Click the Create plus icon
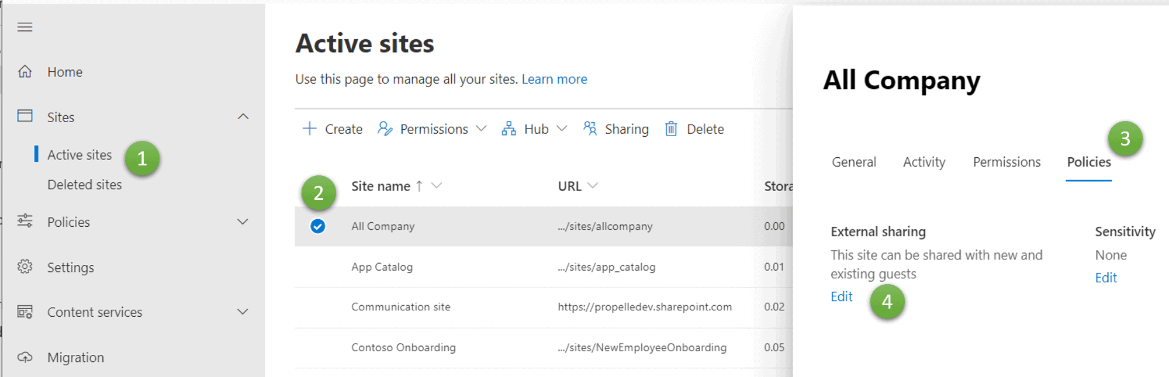 [309, 129]
